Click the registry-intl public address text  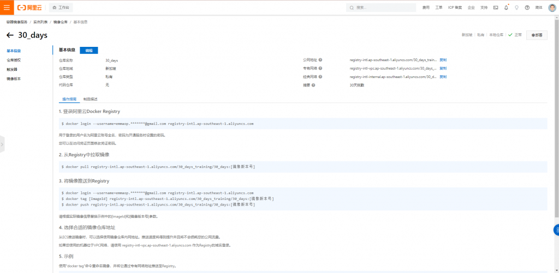[393, 60]
